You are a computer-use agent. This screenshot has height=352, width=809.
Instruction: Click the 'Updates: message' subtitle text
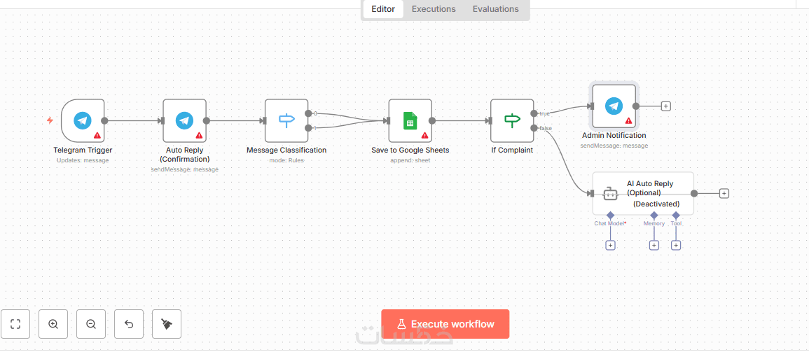tap(83, 160)
